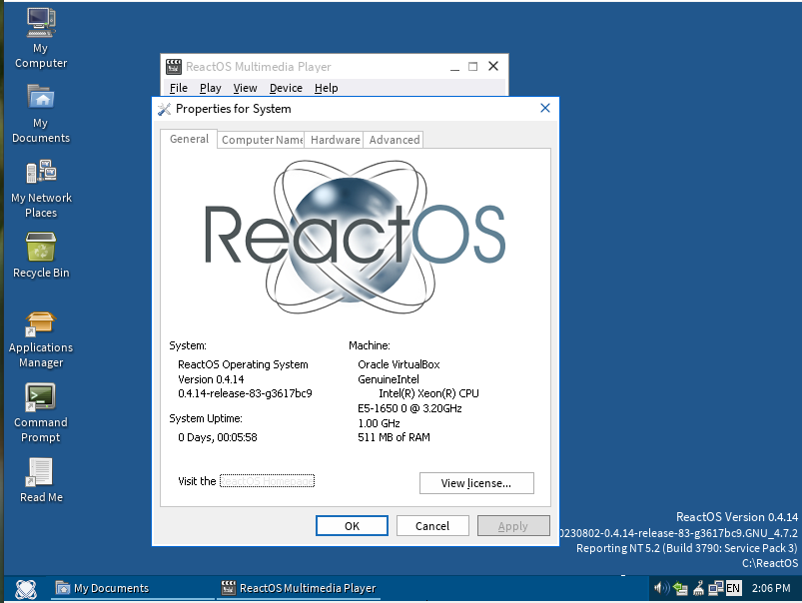Click the OK button
Screen dimensions: 802x603
pyautogui.click(x=352, y=526)
